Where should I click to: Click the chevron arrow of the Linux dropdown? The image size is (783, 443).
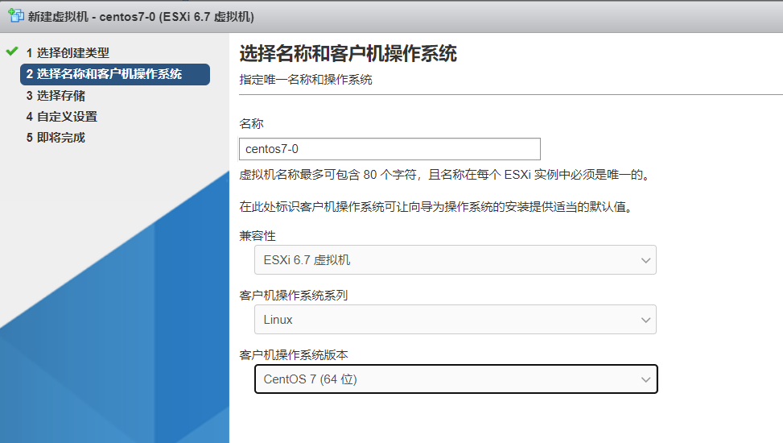coord(645,320)
